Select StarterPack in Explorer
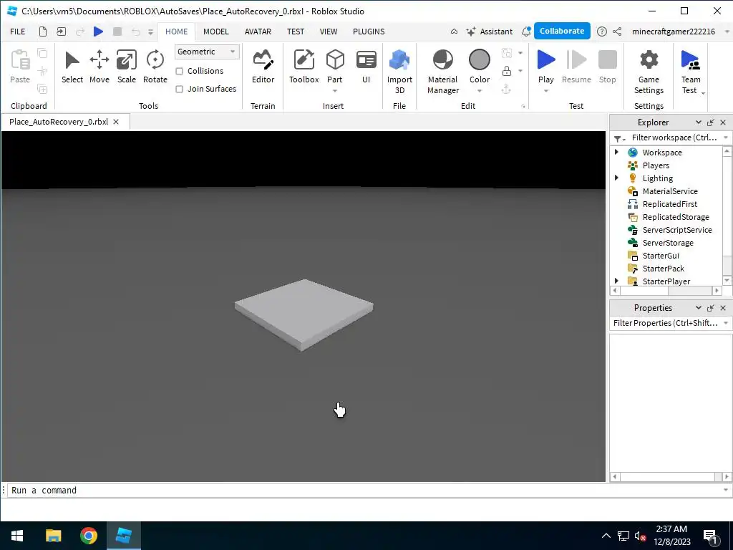 pos(663,268)
